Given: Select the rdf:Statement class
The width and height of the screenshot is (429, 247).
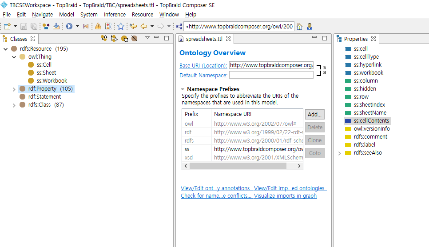Looking at the screenshot, I should point(44,97).
